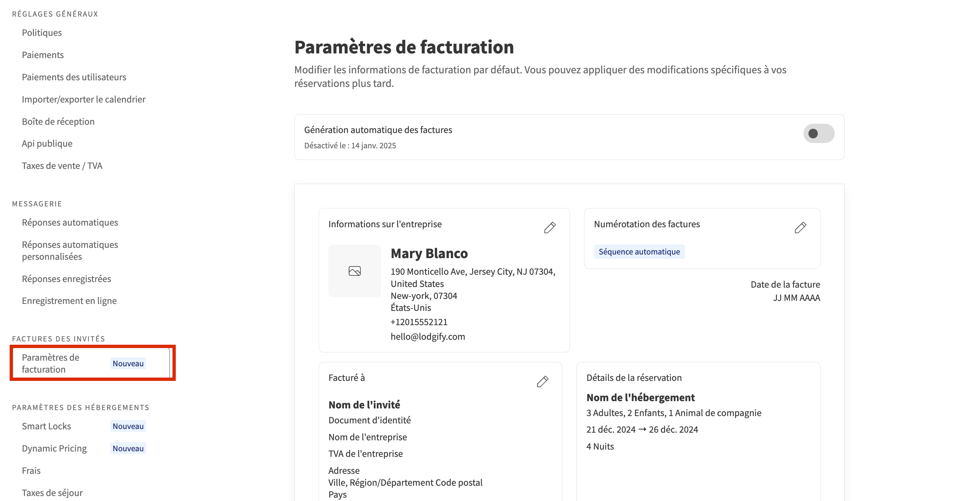
Task: Open Api publique settings
Action: point(47,144)
